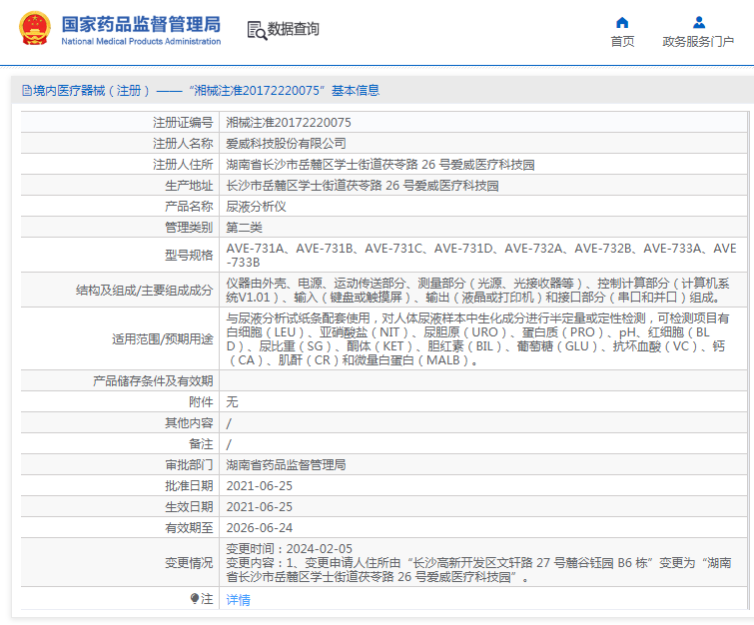Select approving department 湖南省药品监督管理局
Viewport: 754px width, 625px height.
point(286,465)
